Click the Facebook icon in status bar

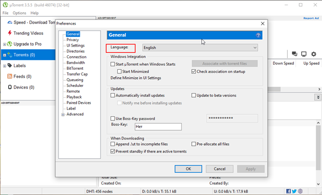click(x=288, y=191)
